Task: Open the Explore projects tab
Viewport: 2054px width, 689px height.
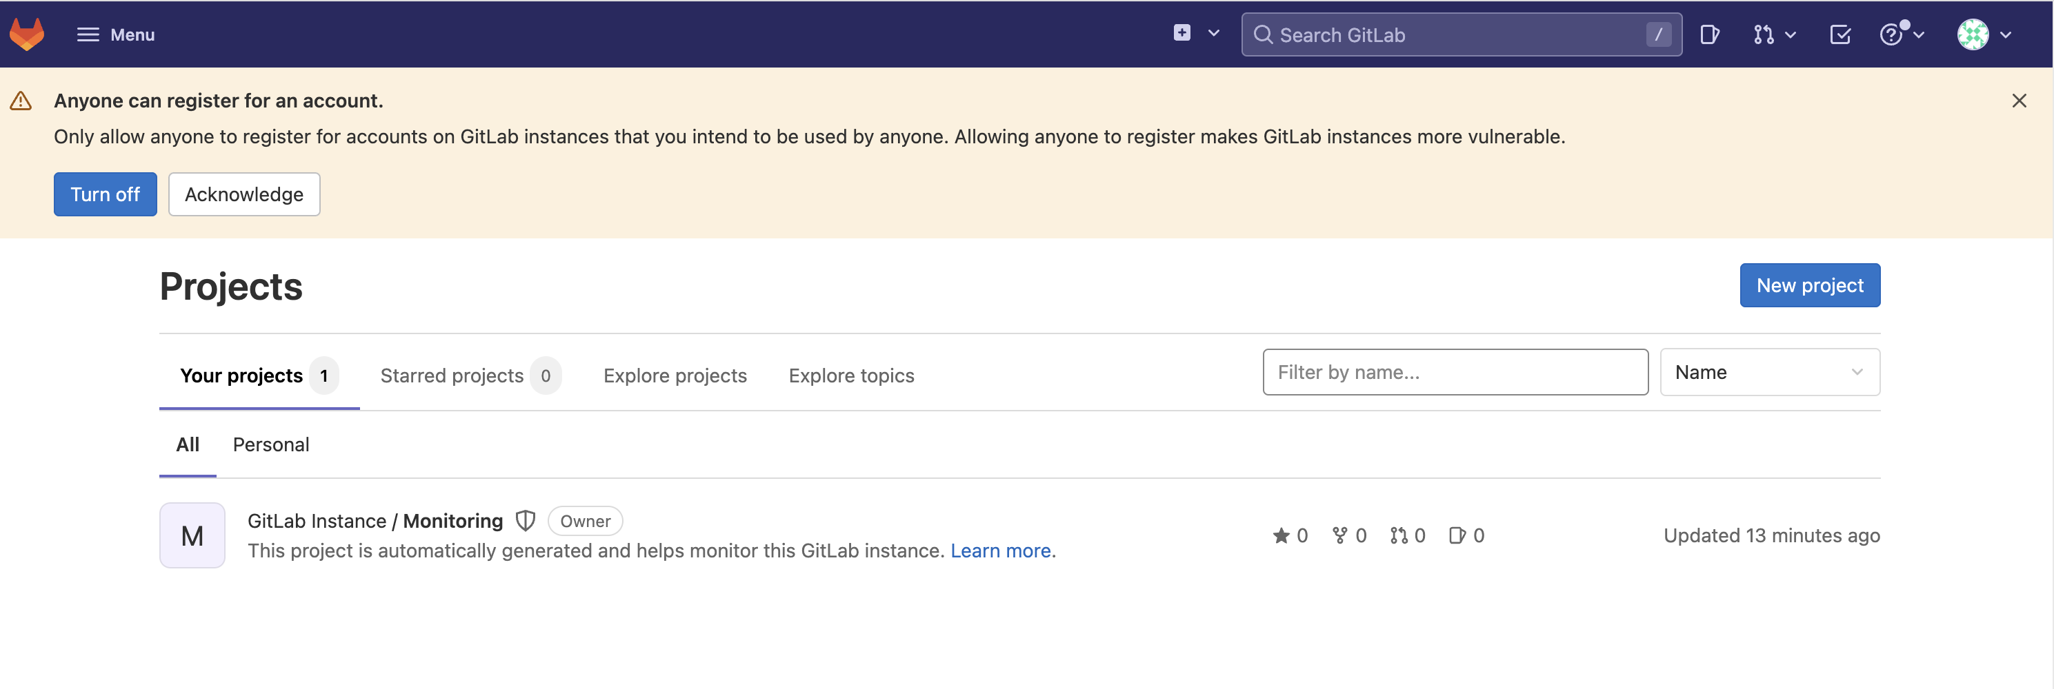Action: tap(675, 376)
